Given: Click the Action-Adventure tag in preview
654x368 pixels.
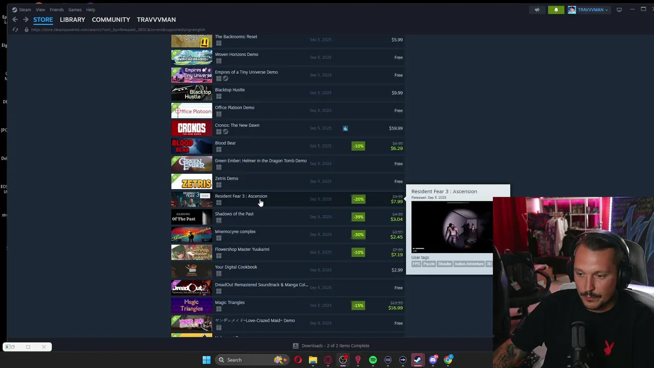Looking at the screenshot, I should [x=469, y=264].
